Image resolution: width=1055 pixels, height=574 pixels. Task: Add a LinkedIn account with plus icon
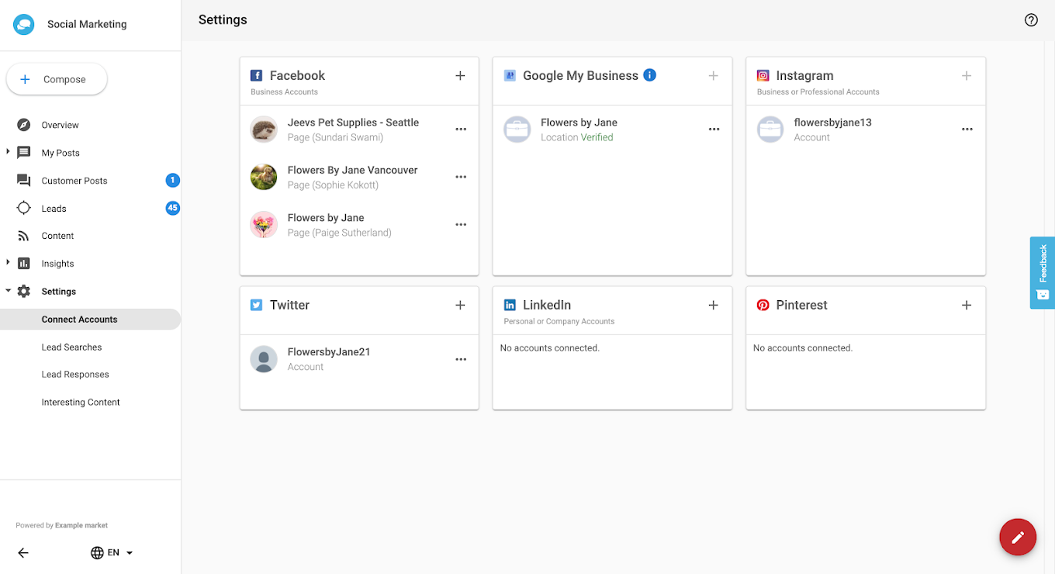click(713, 306)
